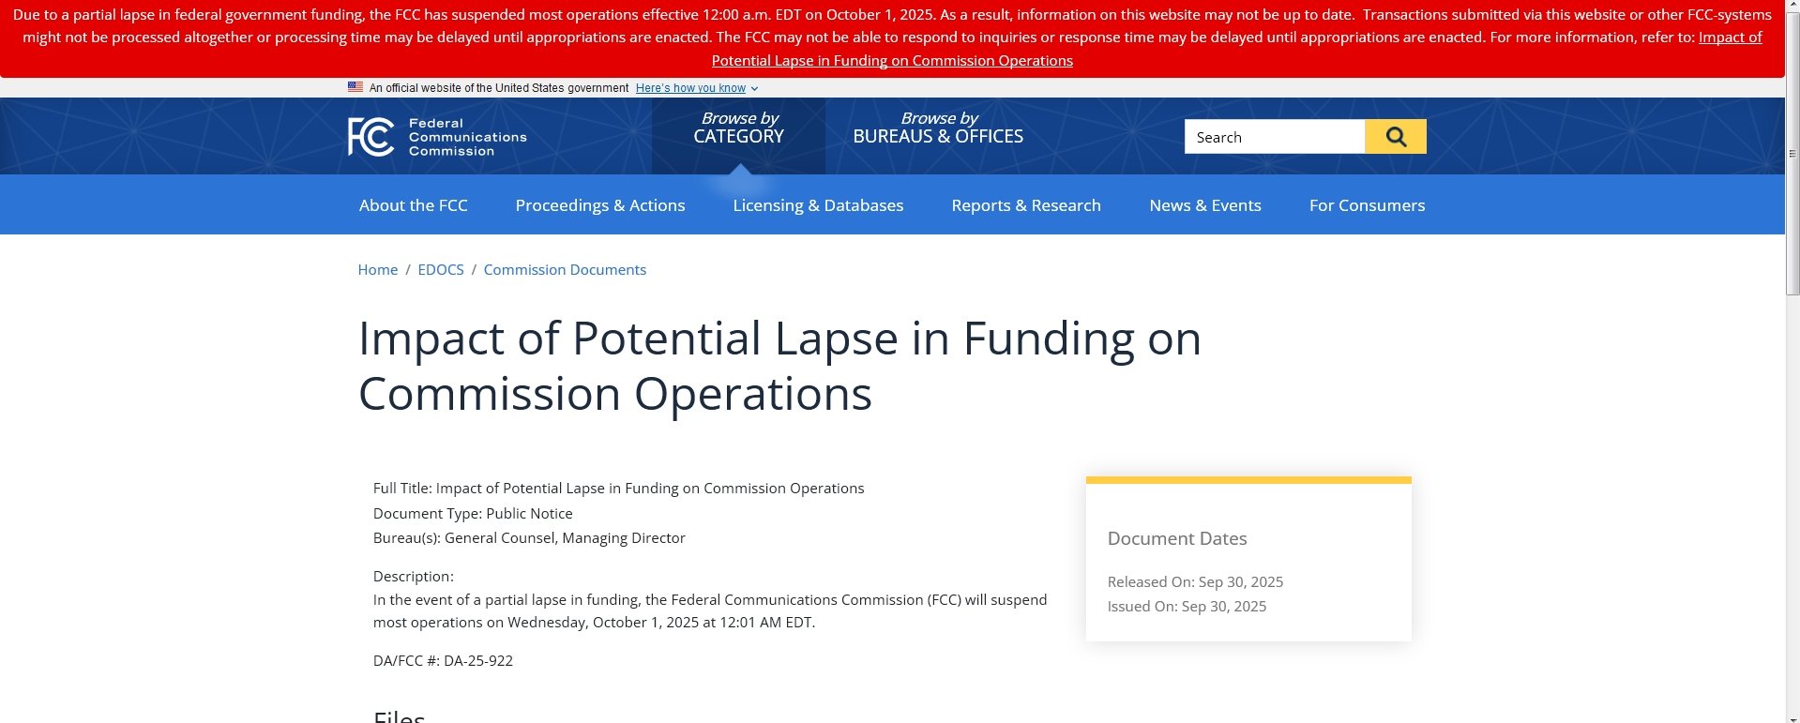Viewport: 1800px width, 723px height.
Task: Click the yellow search magnifier button
Action: (1395, 137)
